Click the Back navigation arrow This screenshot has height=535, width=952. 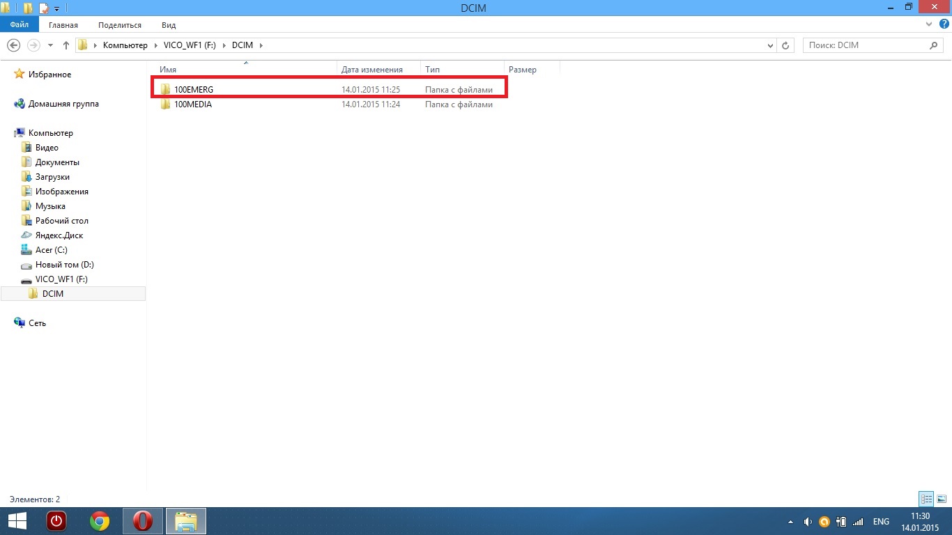[13, 45]
